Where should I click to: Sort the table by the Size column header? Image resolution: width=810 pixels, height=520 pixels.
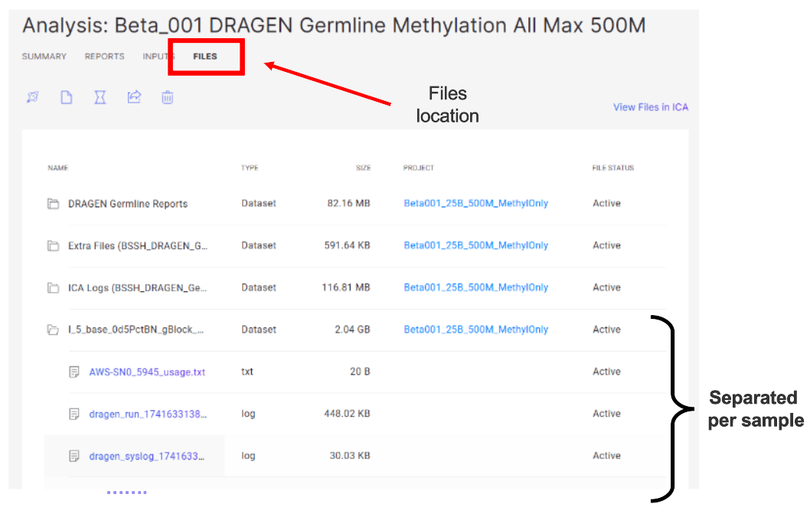[x=363, y=168]
